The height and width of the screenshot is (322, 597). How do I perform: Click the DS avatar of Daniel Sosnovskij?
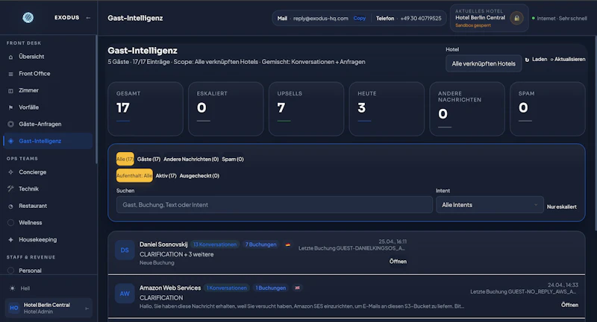125,250
